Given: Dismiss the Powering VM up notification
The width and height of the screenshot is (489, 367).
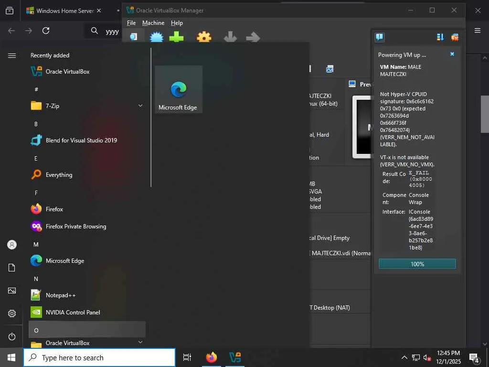Looking at the screenshot, I should 452,54.
